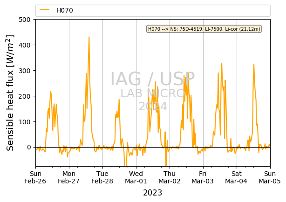This screenshot has width=286, height=202.
Task: Click the Sun Feb-26 date label
Action: pos(35,177)
